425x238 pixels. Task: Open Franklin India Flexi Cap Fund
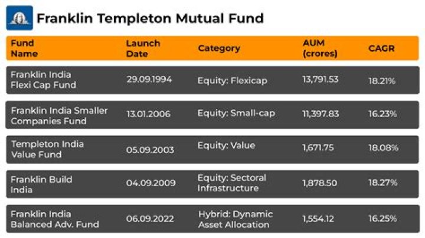(x=44, y=80)
